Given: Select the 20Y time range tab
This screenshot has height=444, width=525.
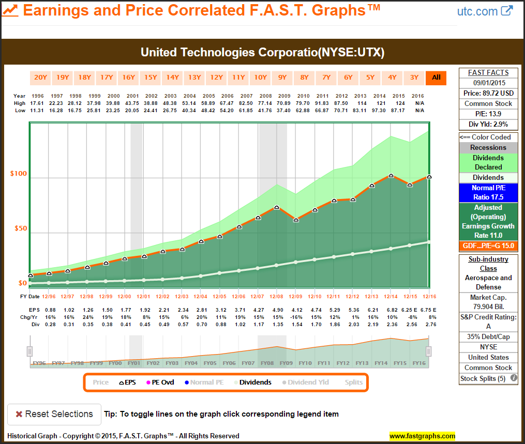Looking at the screenshot, I should pos(40,78).
